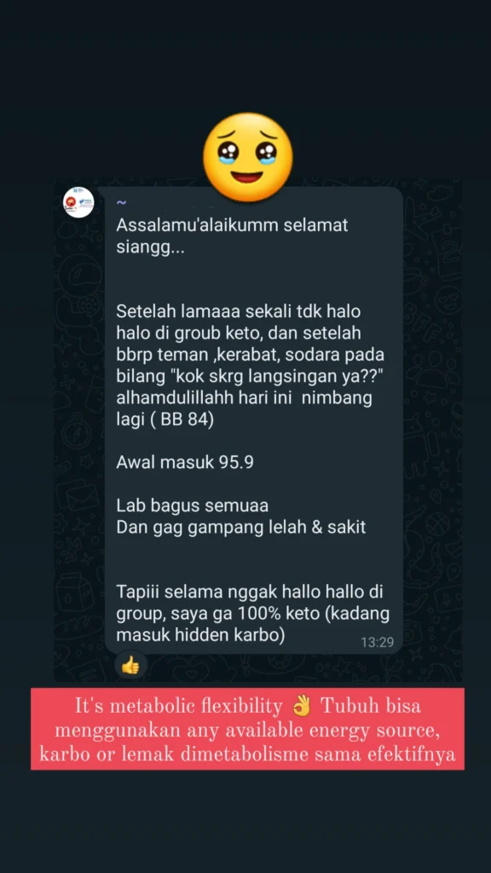The height and width of the screenshot is (873, 491).
Task: Click "bbrp teman ,kerabat, sodara pada" line
Action: point(251,356)
